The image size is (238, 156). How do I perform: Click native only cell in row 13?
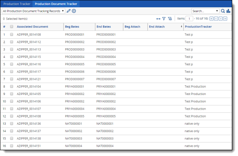coord(192,124)
